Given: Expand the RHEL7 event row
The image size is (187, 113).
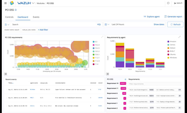Looking at the screenshot, I should coord(6,98).
